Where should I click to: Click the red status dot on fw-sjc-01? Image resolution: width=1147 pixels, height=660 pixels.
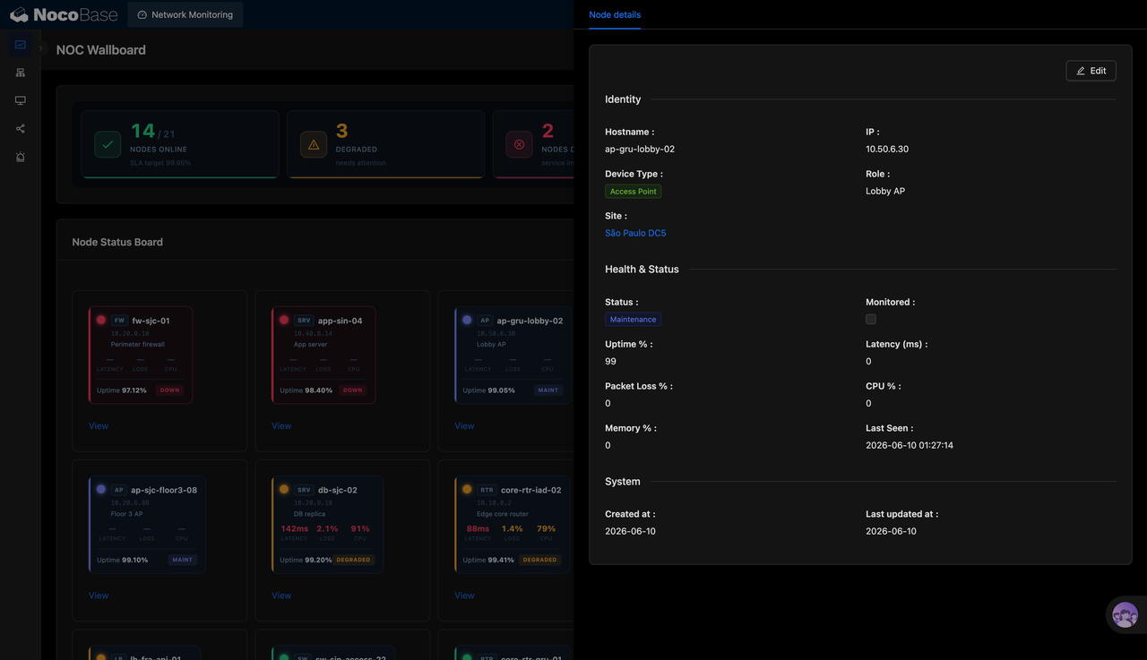click(x=101, y=320)
